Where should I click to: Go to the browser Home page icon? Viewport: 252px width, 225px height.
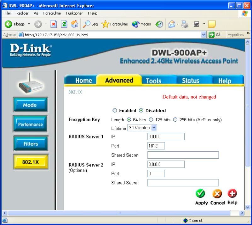click(x=75, y=24)
